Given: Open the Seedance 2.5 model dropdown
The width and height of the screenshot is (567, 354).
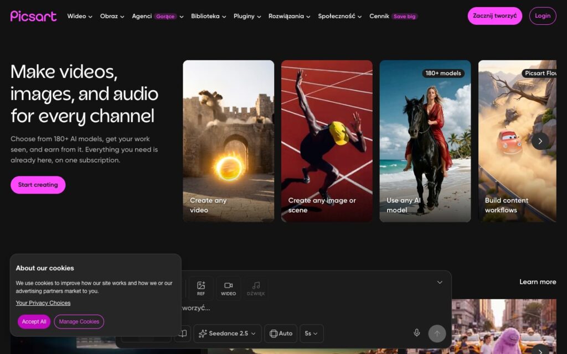Looking at the screenshot, I should (x=228, y=334).
